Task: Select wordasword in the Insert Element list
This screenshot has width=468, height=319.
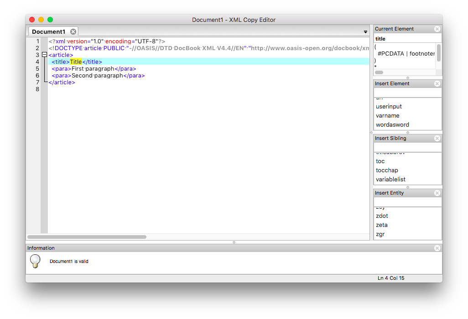Action: coord(392,124)
